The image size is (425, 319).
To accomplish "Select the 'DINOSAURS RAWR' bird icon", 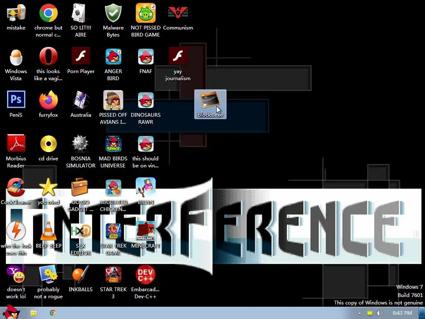I will point(146,100).
